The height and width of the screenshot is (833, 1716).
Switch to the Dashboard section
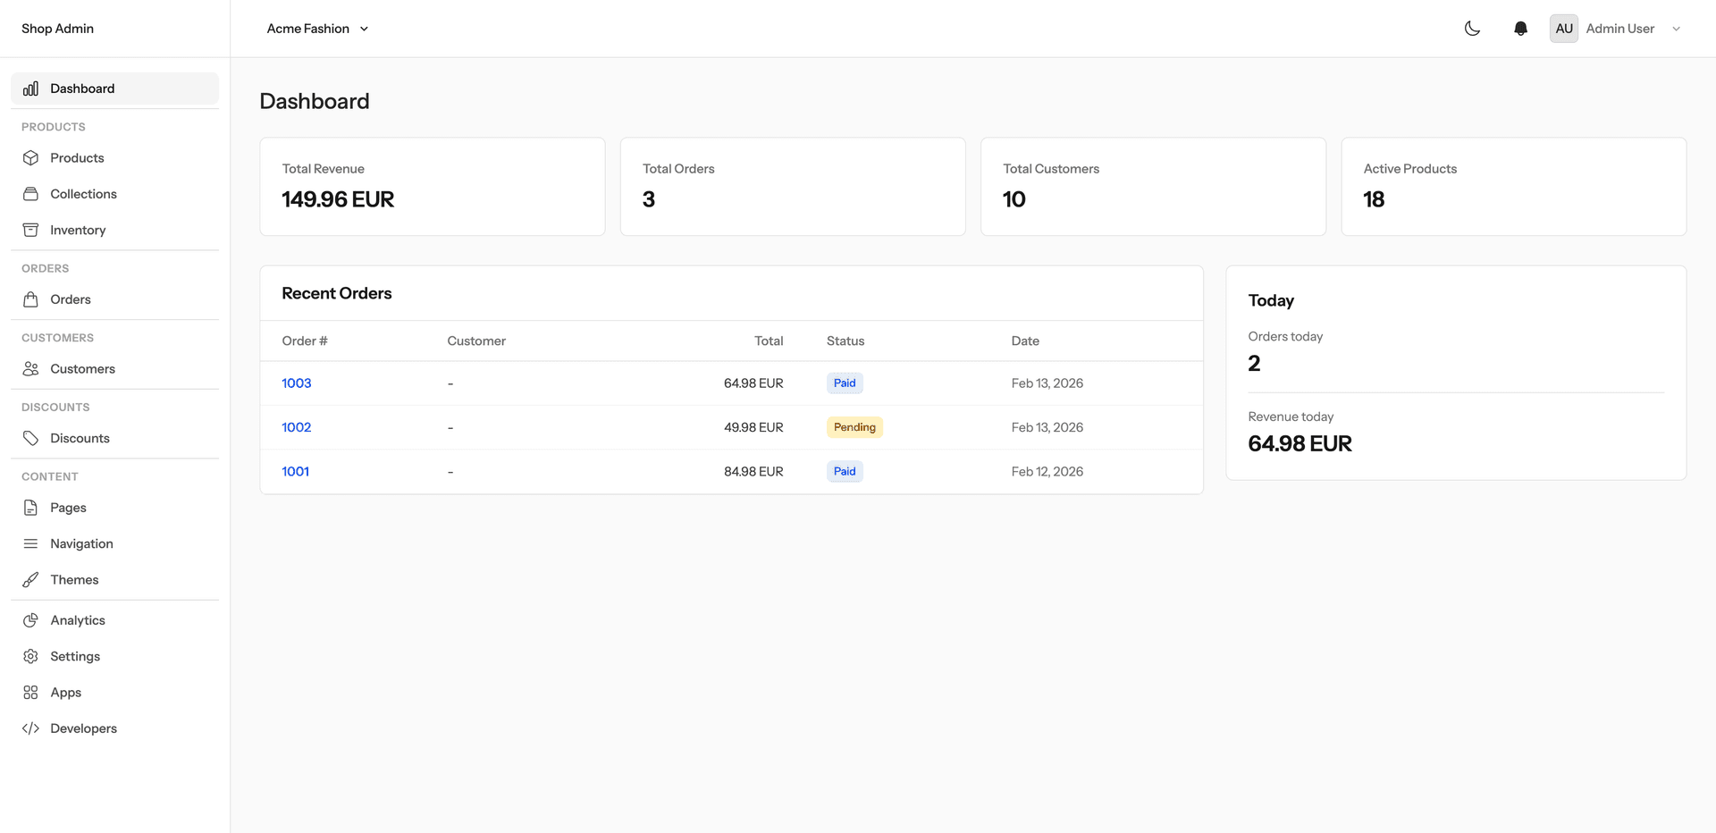click(82, 88)
